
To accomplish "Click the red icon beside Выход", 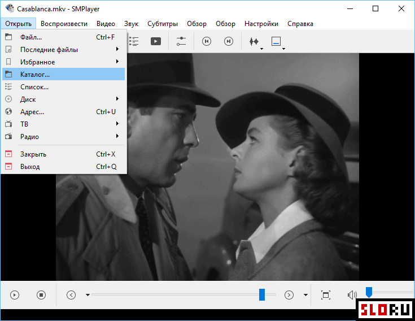I will 8,166.
